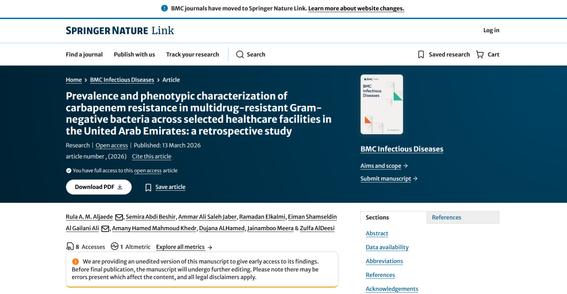Click email icon beside Al Gailani Ali

(x=105, y=229)
